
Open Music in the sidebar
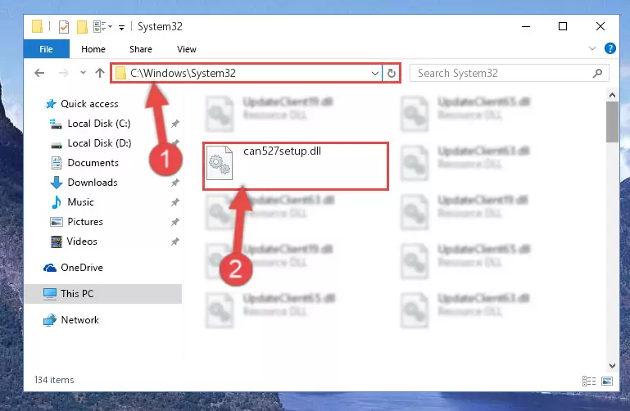click(80, 202)
